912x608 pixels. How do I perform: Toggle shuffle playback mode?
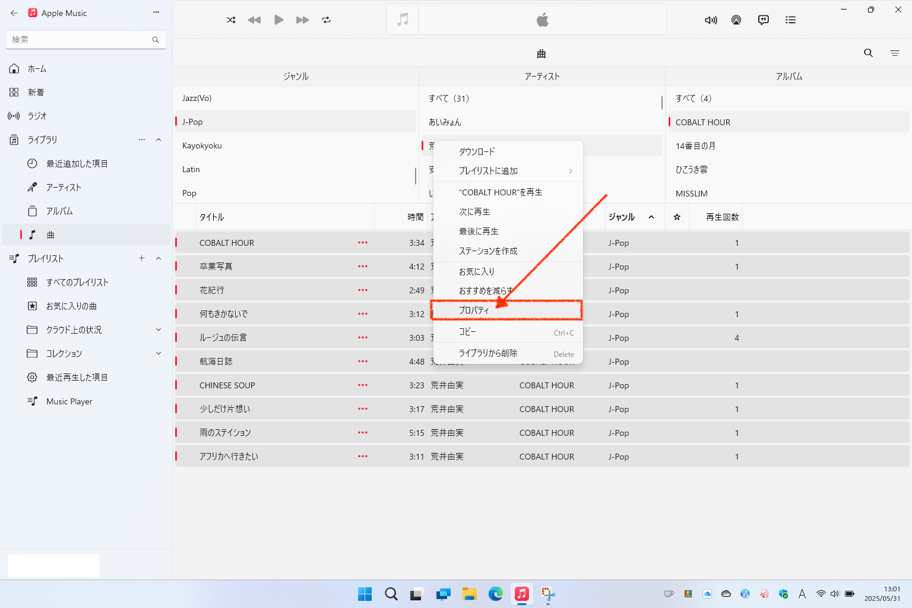[231, 20]
